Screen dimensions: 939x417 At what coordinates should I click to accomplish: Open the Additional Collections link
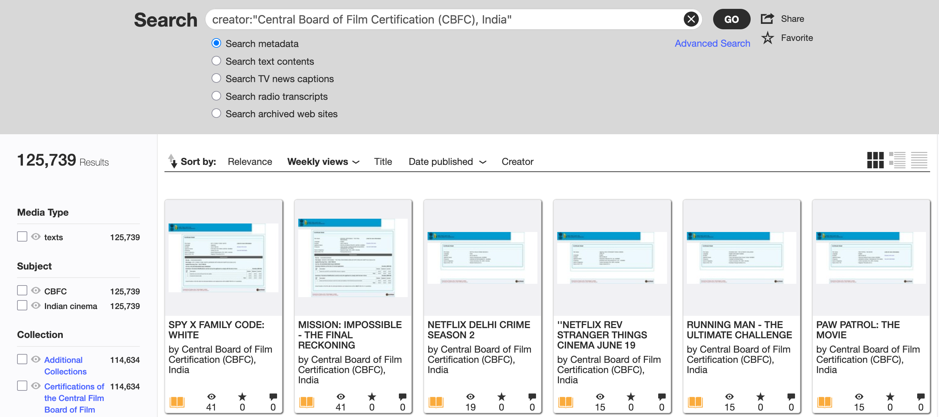click(65, 365)
